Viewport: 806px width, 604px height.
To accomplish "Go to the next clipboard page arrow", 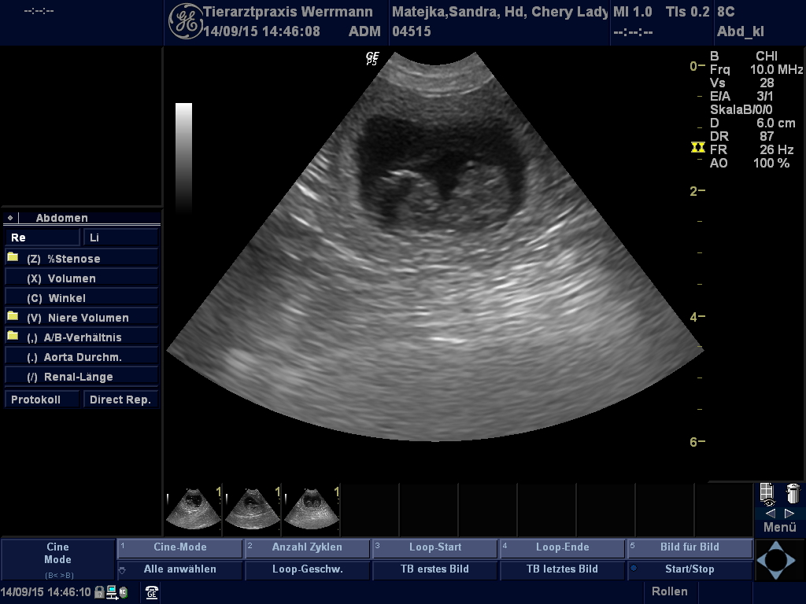I will 789,513.
